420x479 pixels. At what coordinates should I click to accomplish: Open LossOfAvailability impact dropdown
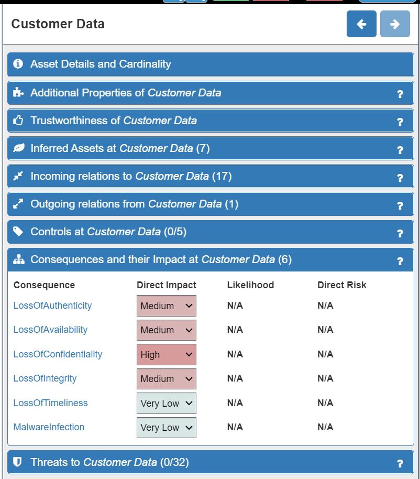[167, 330]
